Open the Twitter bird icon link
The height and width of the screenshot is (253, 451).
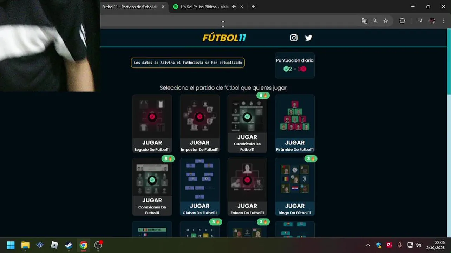point(308,38)
